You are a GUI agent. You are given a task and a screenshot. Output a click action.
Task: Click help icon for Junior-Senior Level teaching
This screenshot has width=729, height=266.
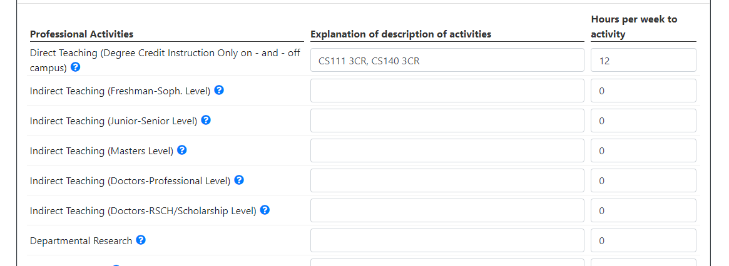click(x=206, y=120)
